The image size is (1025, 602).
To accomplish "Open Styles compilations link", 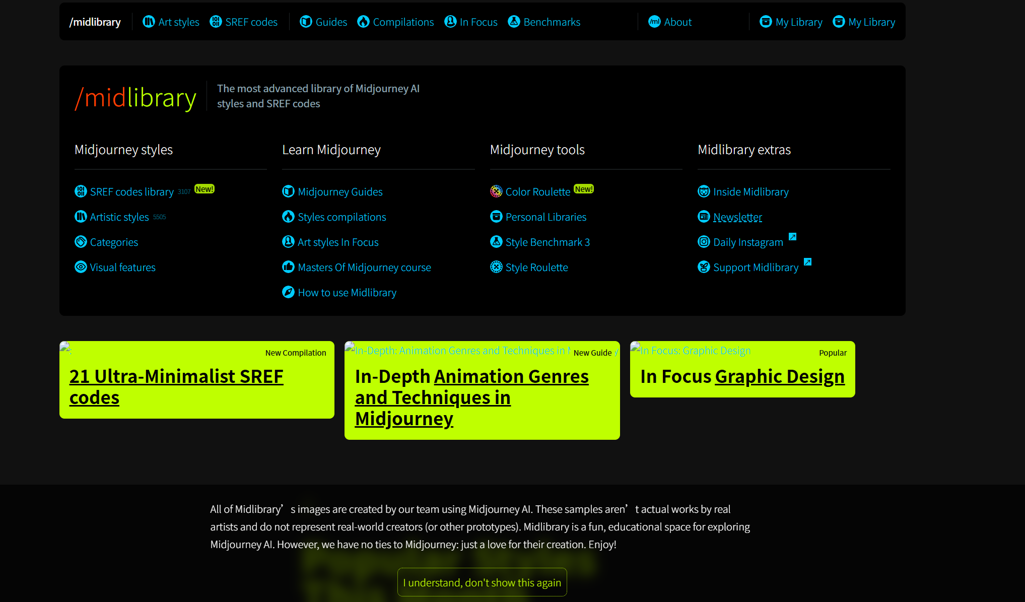I will pos(341,217).
